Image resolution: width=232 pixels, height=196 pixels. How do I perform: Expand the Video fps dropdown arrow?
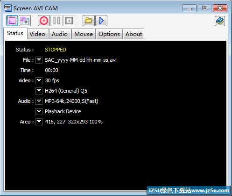pyautogui.click(x=39, y=80)
